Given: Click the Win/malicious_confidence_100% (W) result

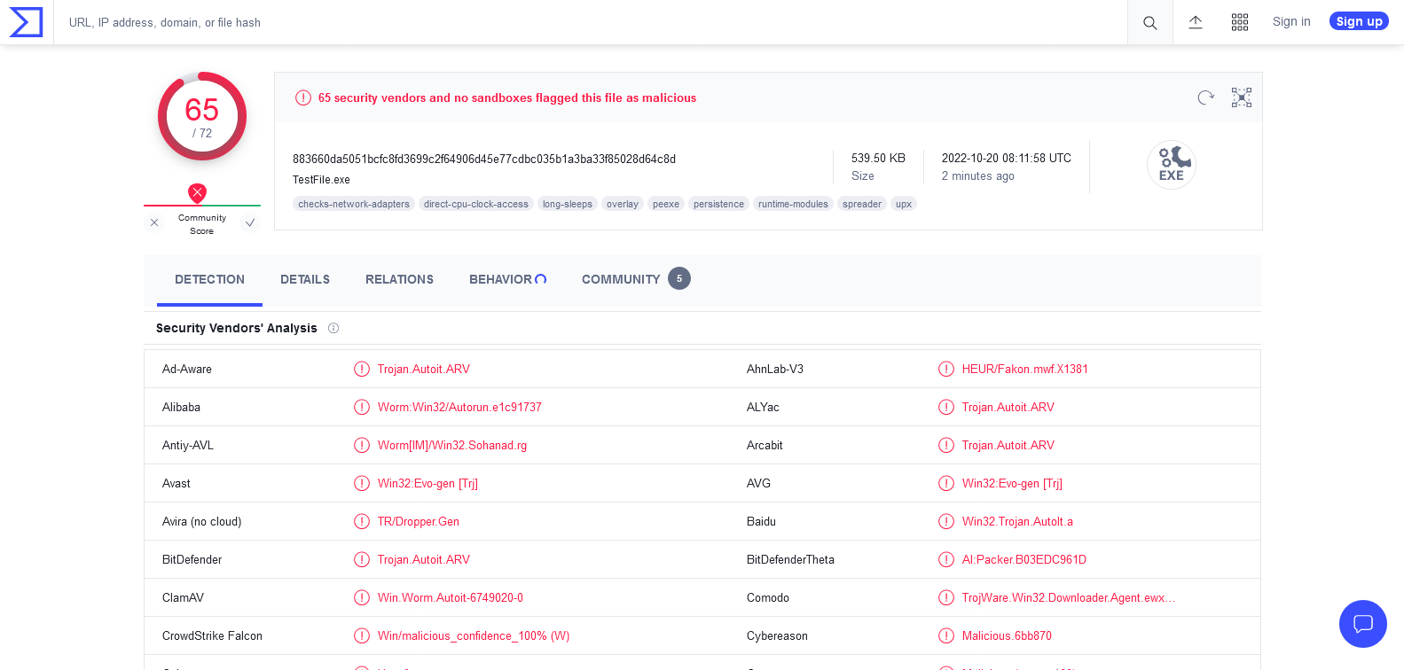Looking at the screenshot, I should (x=474, y=635).
